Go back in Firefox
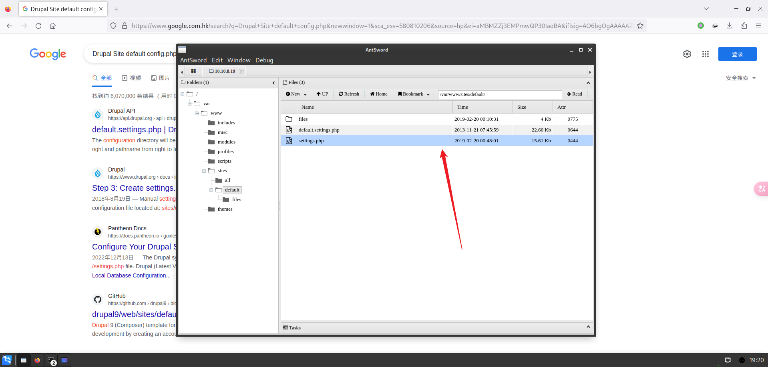Screen dimensions: 768x367 coord(10,26)
